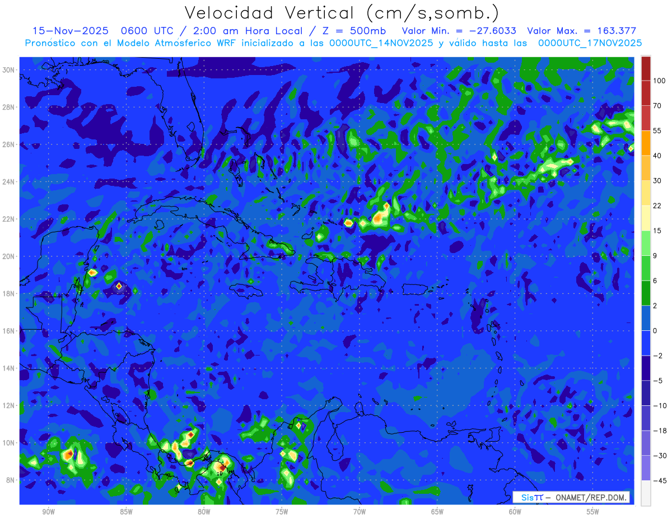Click the legend value -10
The image size is (672, 519).
[x=659, y=405]
